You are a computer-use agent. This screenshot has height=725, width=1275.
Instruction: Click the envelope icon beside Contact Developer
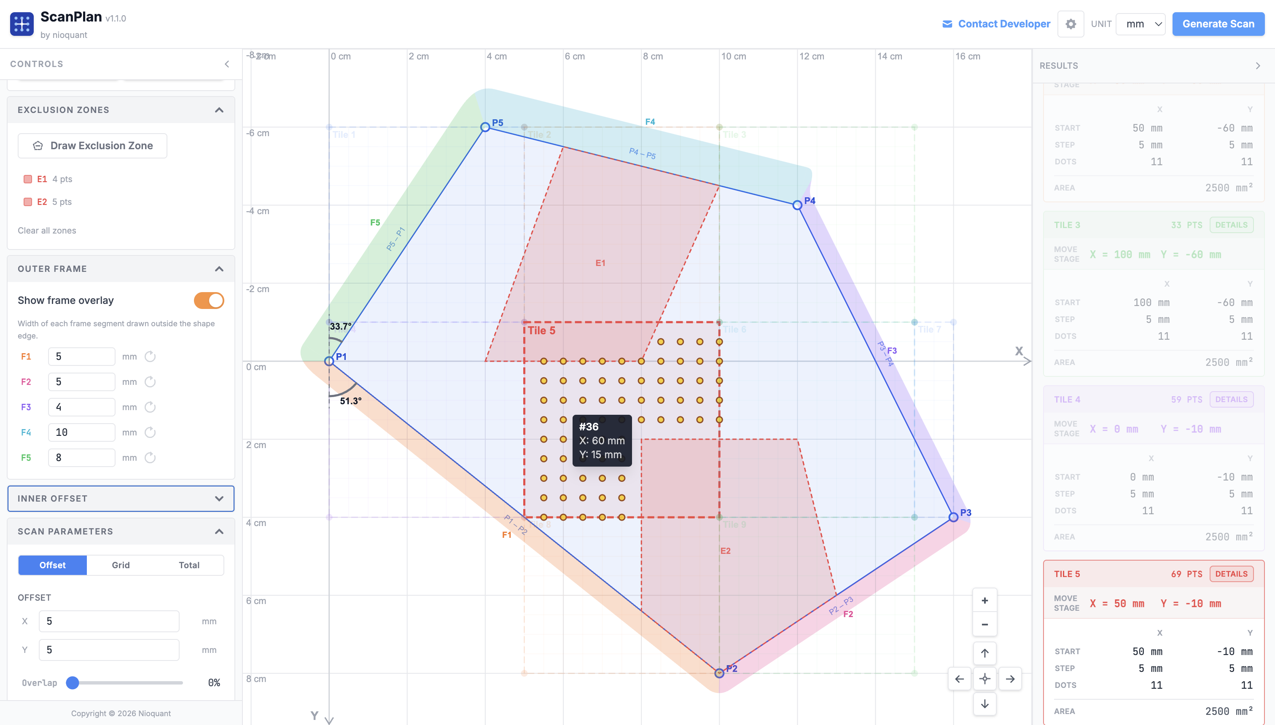coord(947,24)
